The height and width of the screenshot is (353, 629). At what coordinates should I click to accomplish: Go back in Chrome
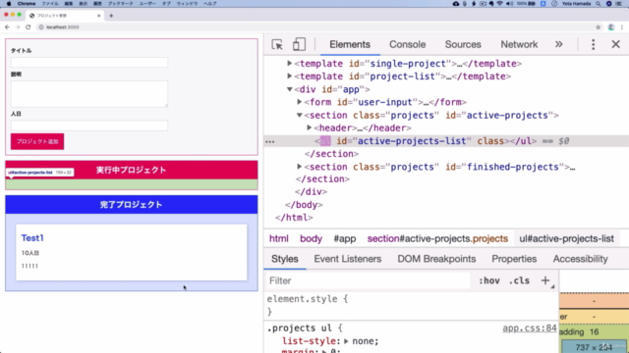(7, 27)
